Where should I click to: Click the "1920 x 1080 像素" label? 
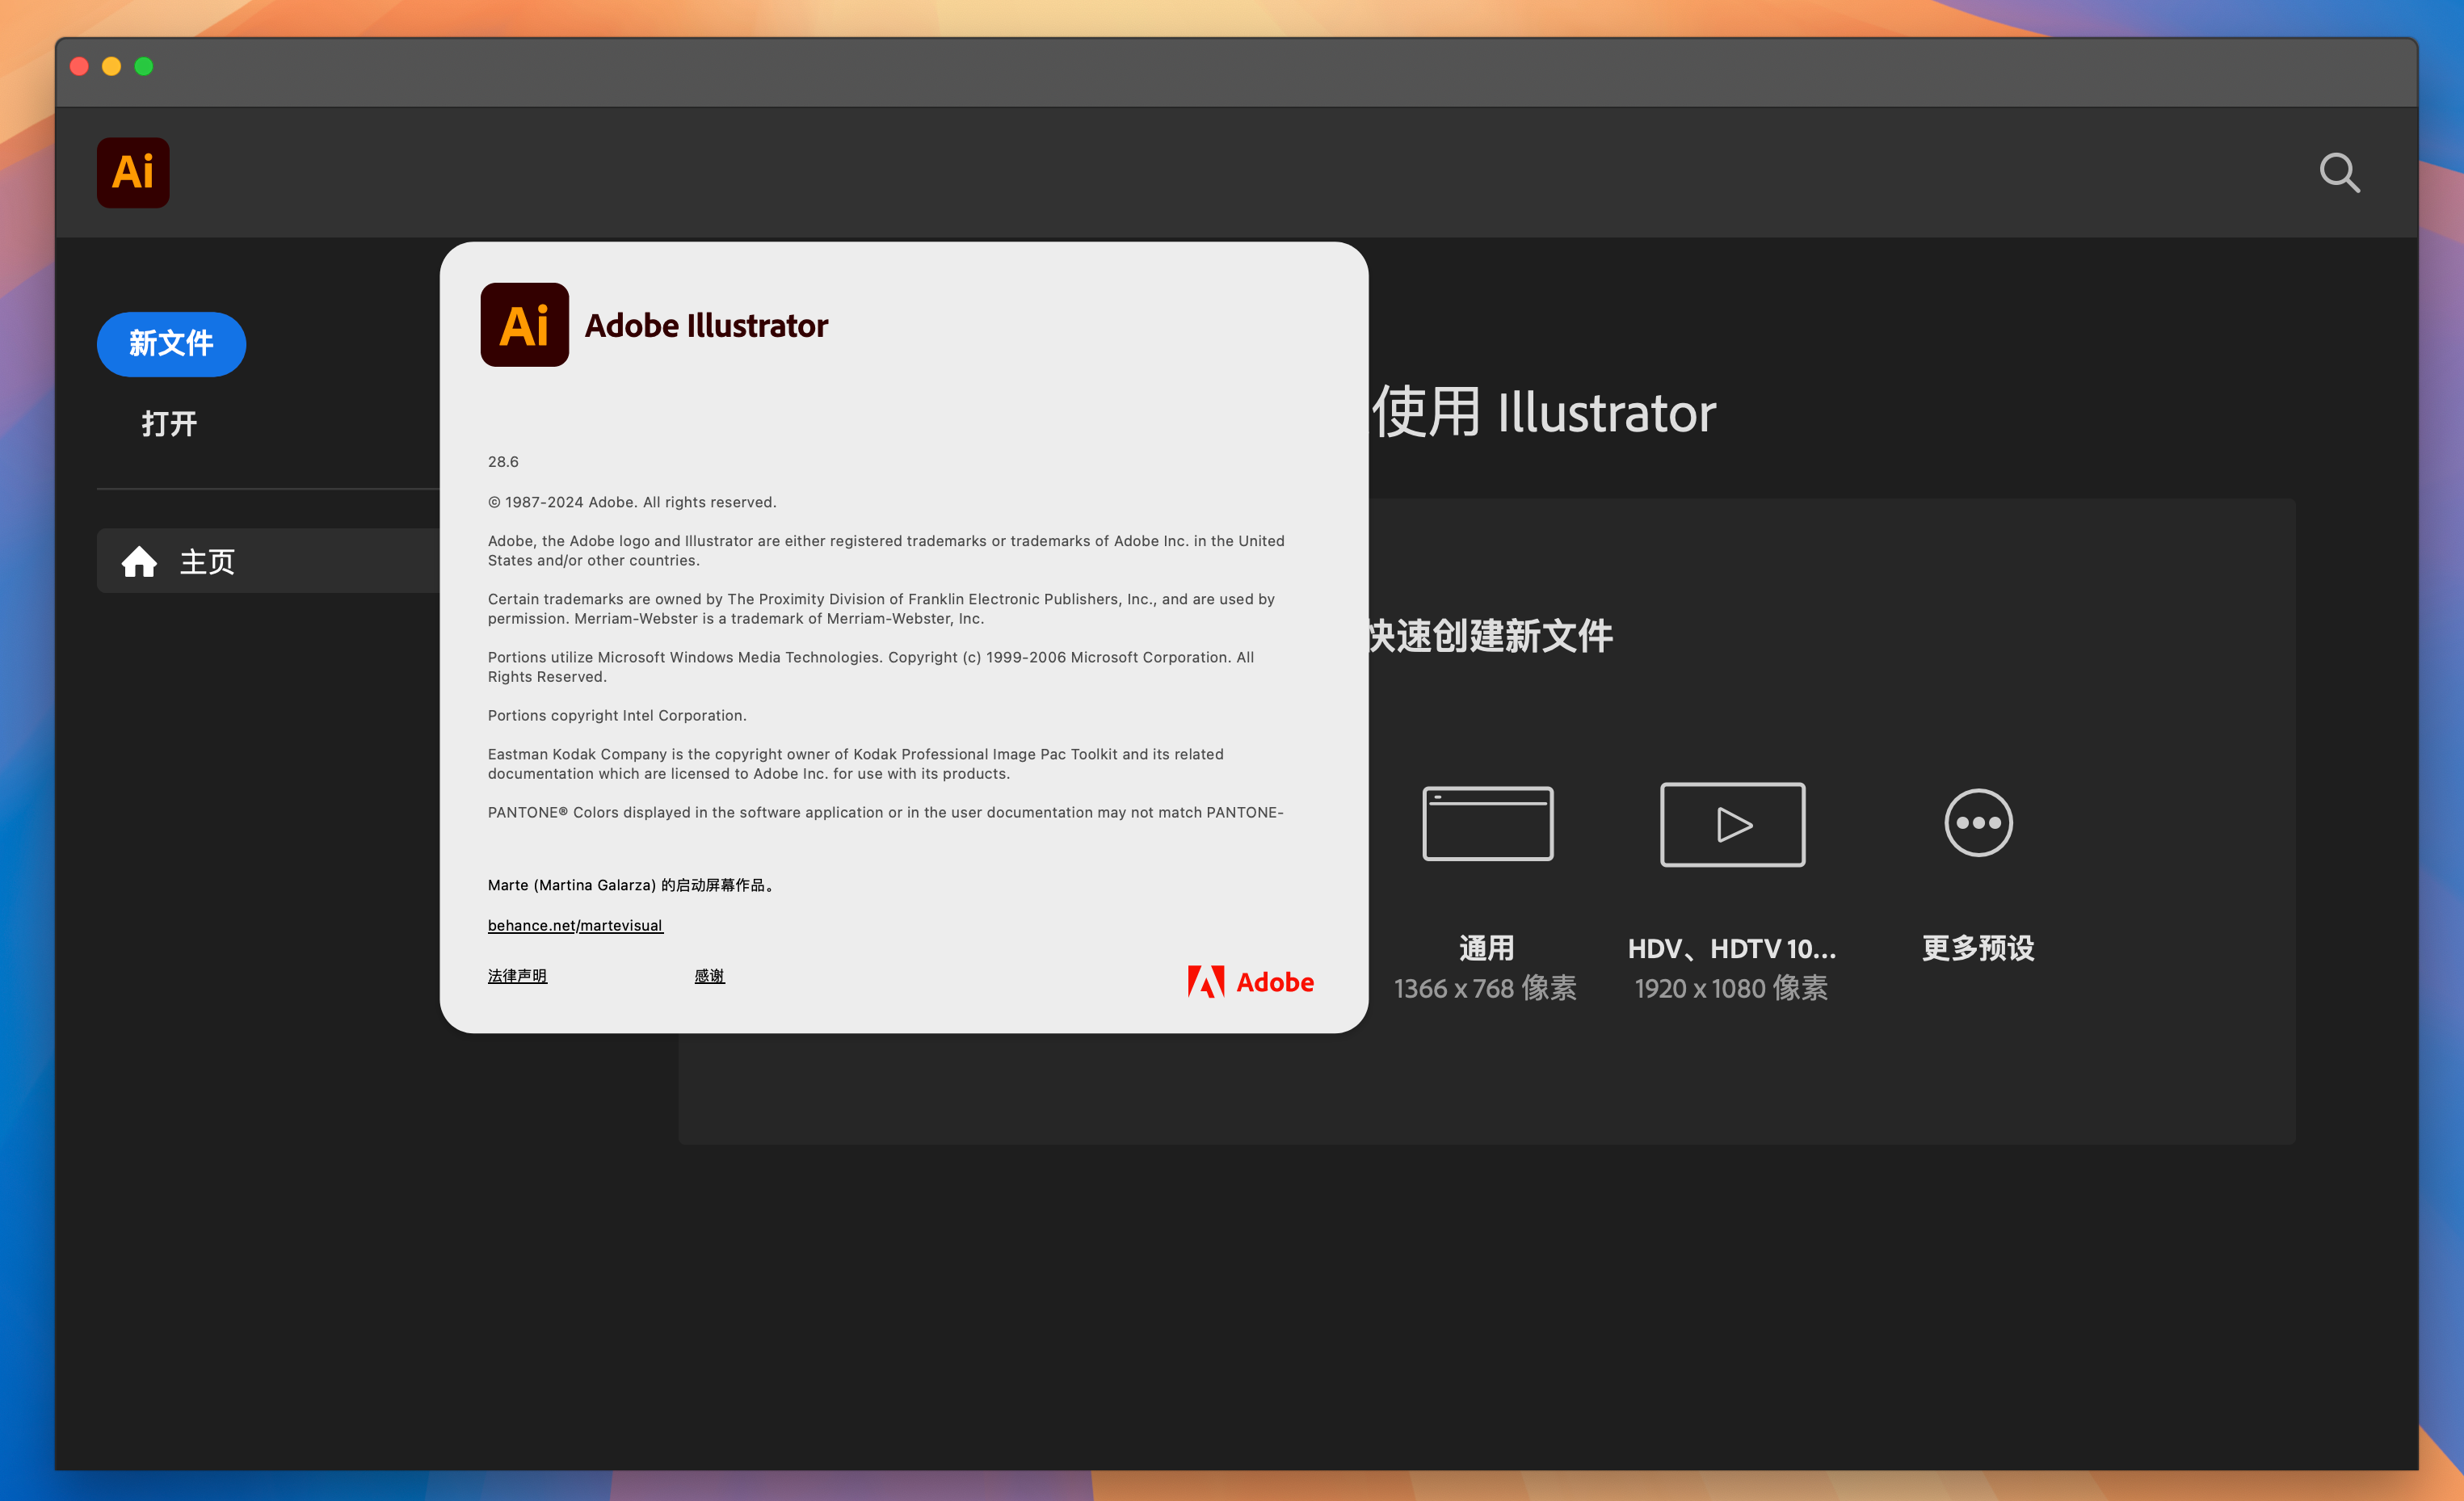tap(1731, 988)
